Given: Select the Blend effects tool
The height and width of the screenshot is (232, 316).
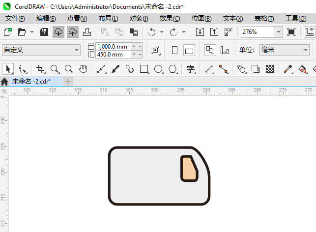Looking at the screenshot, I should pos(241,69).
